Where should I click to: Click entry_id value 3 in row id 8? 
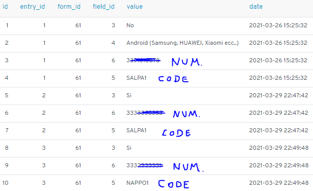coord(44,148)
